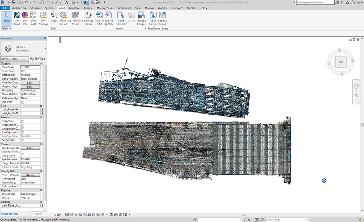
Task: Click the View Scale value field
Action: (x=30, y=67)
